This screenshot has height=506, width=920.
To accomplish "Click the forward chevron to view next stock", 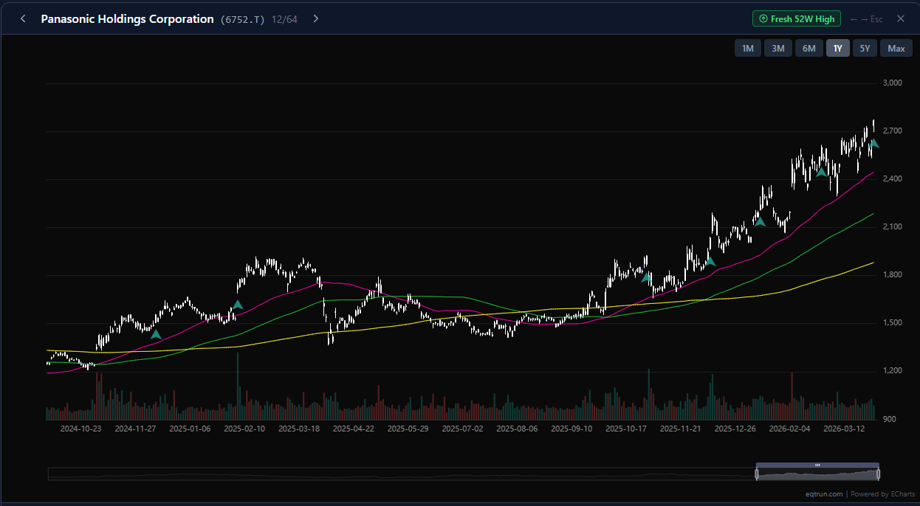I will click(x=315, y=18).
